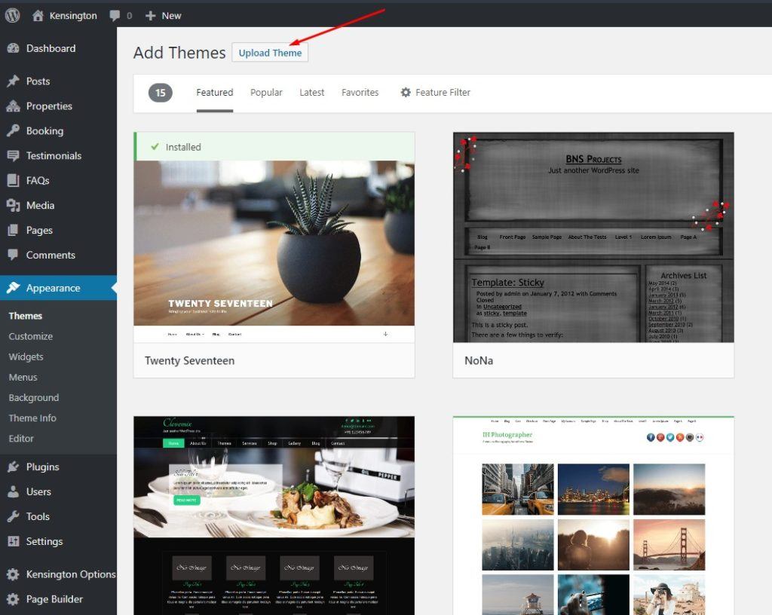The width and height of the screenshot is (772, 615).
Task: Click the plus icon beside New
Action: (150, 16)
